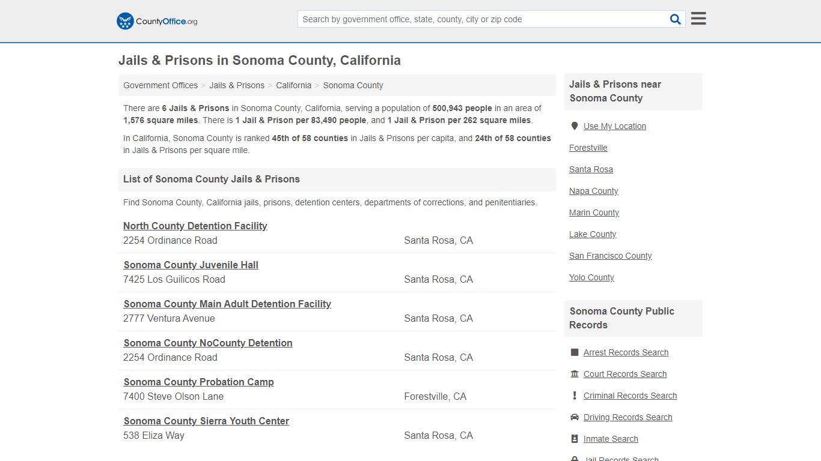Click List of Sonoma County Jails & Prisons heading

212,179
